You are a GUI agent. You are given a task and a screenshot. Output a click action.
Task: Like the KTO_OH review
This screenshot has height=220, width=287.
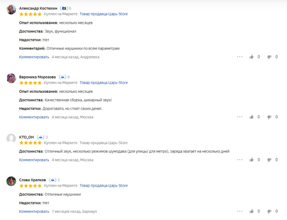tap(252, 160)
